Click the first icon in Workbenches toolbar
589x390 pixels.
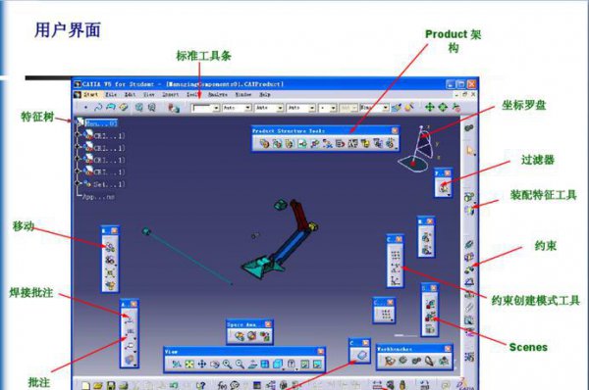[x=390, y=361]
